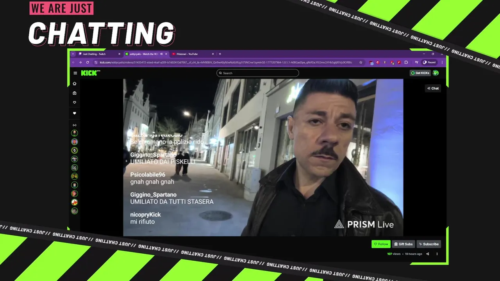Click the Gift Subs button
The width and height of the screenshot is (500, 281).
404,244
